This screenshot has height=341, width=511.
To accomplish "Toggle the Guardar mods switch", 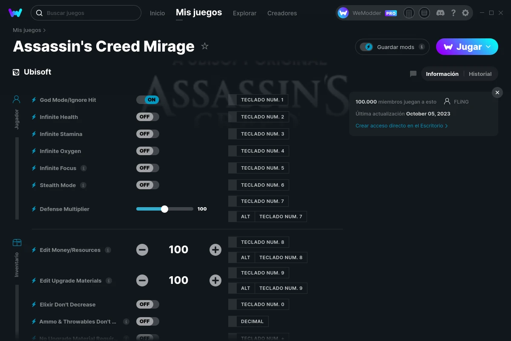I will (x=367, y=47).
